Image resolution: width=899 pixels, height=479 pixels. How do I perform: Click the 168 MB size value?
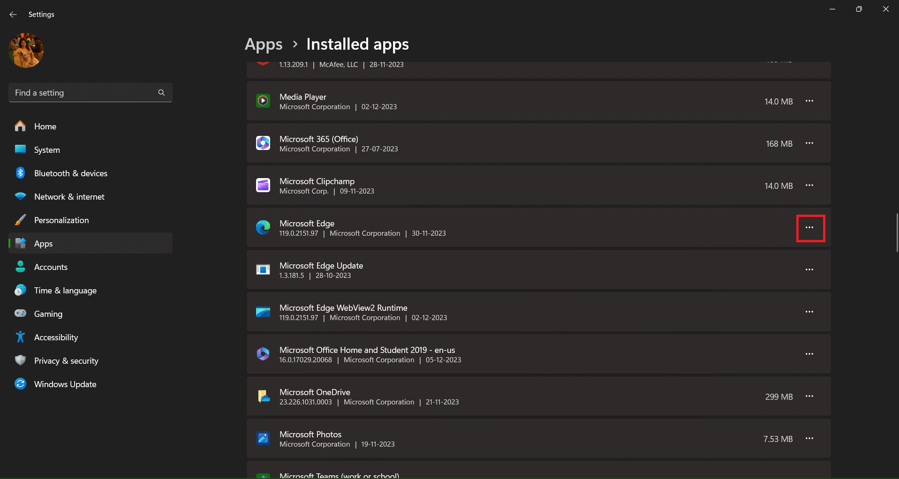(779, 144)
